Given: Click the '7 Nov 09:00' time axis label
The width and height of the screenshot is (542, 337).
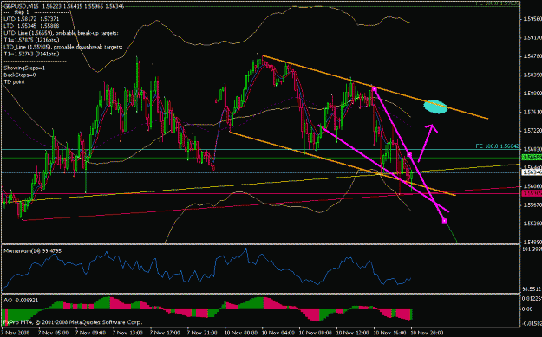Looking at the screenshot, I should tap(89, 333).
